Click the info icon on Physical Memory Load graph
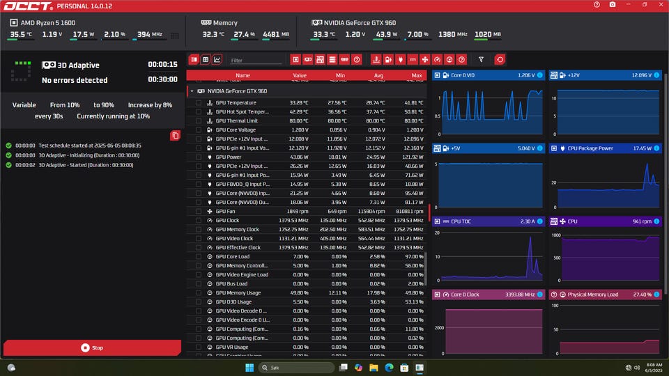This screenshot has width=669, height=376. pyautogui.click(x=656, y=295)
